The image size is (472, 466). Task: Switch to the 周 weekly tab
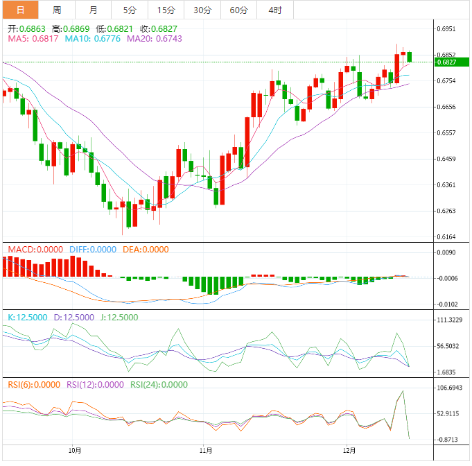[x=57, y=10]
